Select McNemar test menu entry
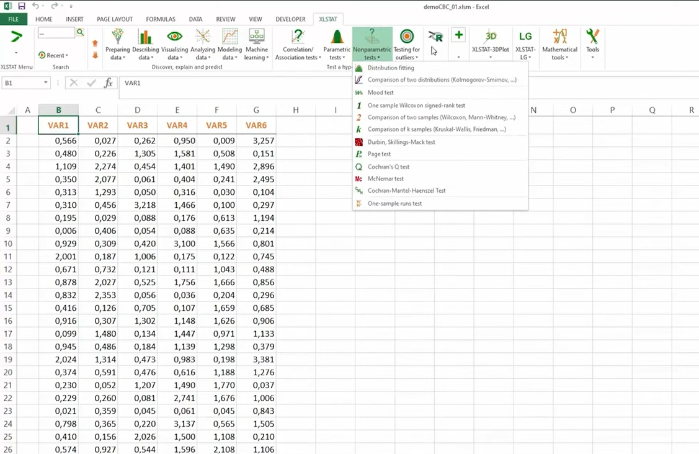 [x=385, y=179]
